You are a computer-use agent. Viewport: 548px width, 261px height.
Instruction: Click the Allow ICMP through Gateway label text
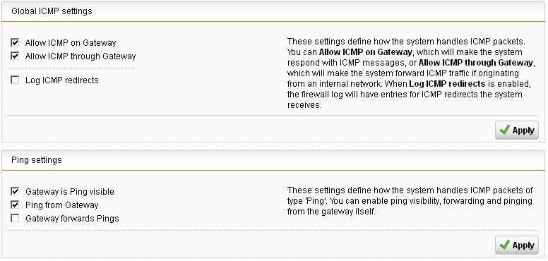pyautogui.click(x=81, y=56)
